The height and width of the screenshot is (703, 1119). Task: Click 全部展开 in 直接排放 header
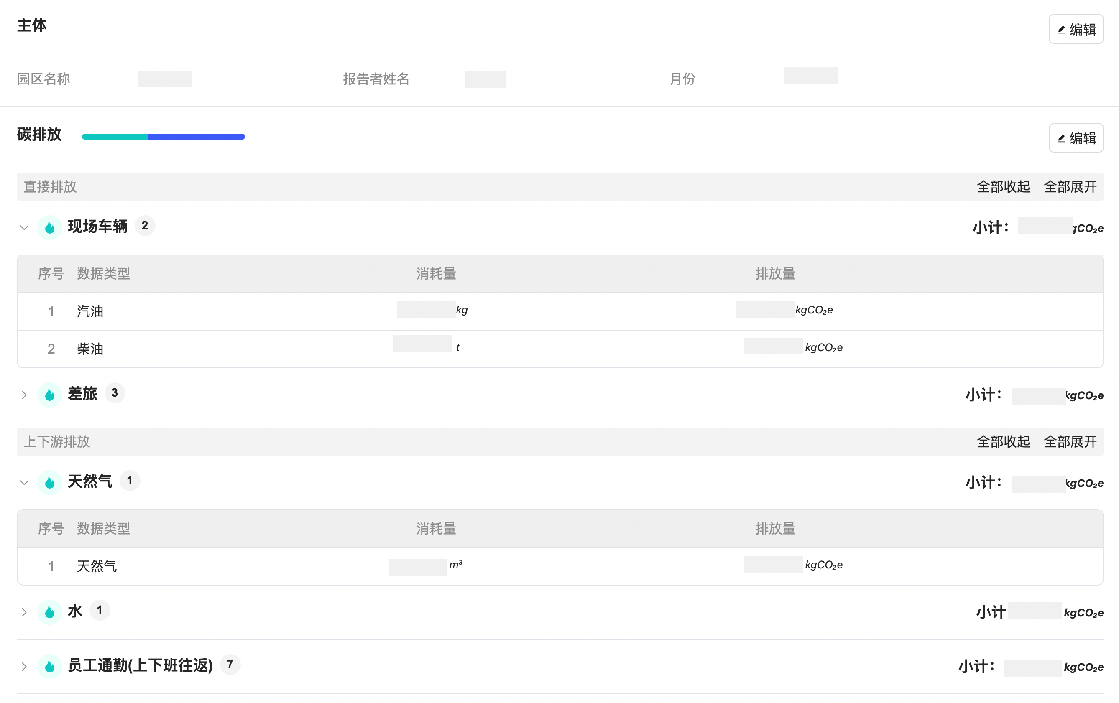point(1070,187)
